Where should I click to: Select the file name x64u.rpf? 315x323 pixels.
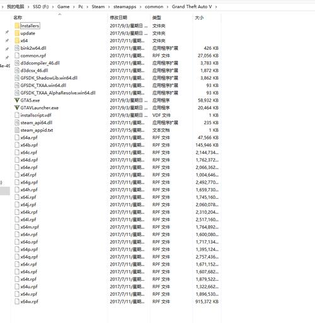[29, 287]
